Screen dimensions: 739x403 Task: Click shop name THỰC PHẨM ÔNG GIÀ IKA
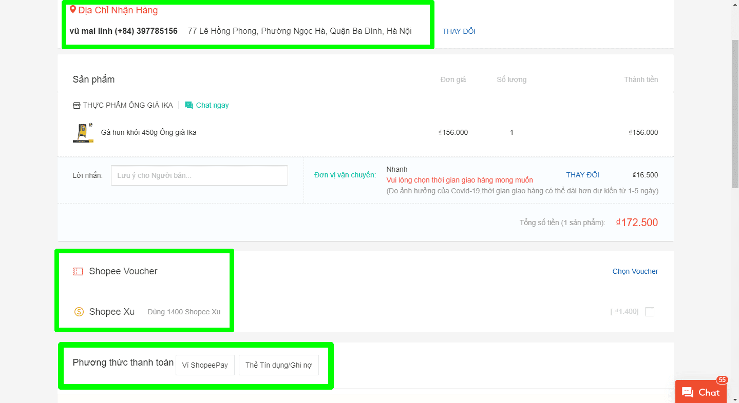(x=128, y=105)
